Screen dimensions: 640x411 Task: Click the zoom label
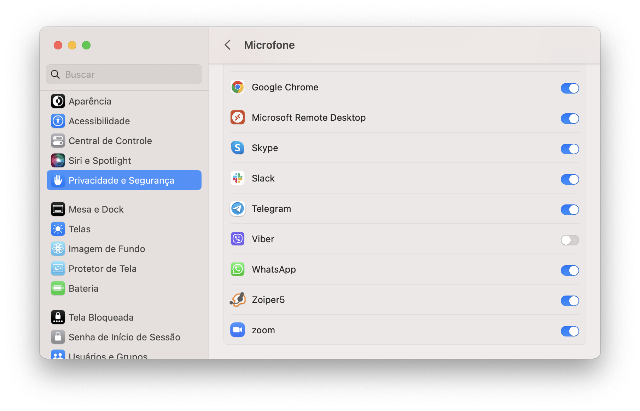[263, 330]
